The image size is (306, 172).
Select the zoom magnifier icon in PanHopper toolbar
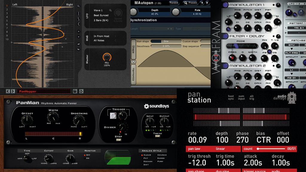78,6
